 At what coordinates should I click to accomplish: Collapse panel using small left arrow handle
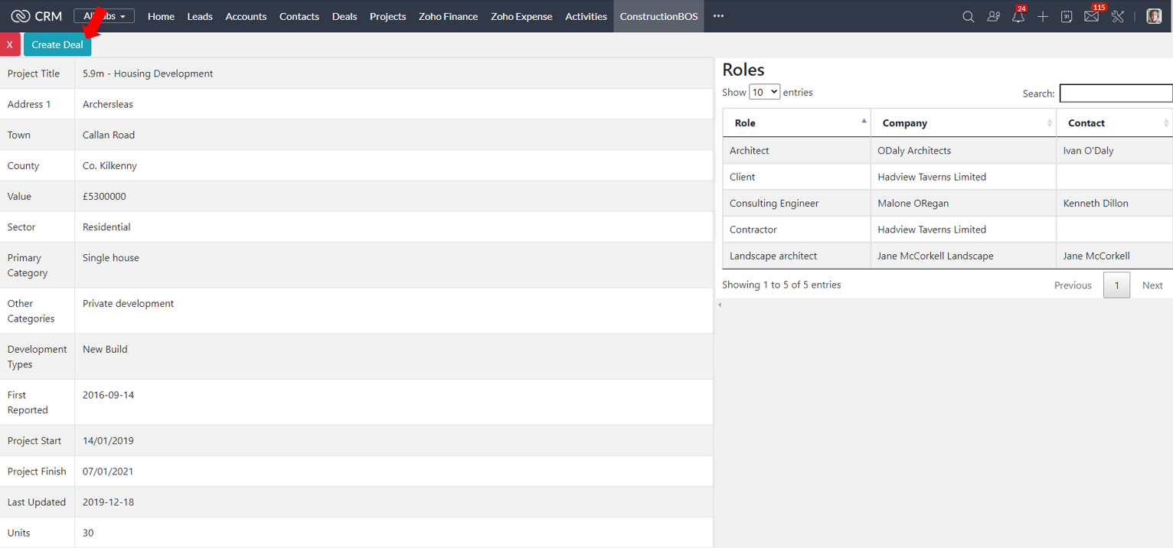coord(720,305)
